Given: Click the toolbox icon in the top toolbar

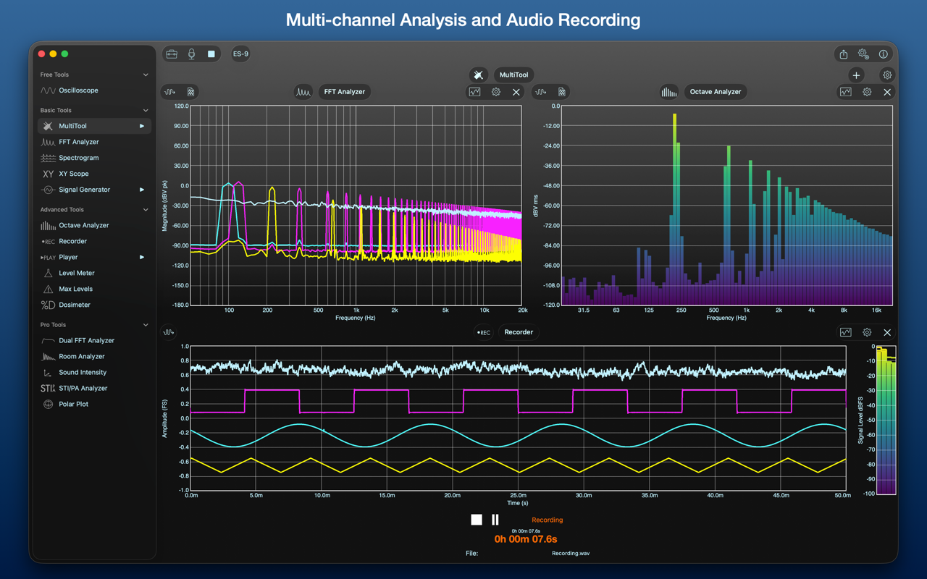Looking at the screenshot, I should (x=172, y=54).
